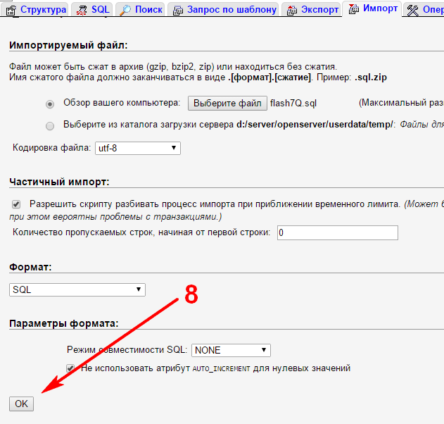Click the '.sql.zip' example text
This screenshot has height=424, width=444.
[x=371, y=77]
